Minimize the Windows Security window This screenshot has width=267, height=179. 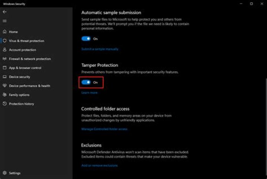click(241, 4)
